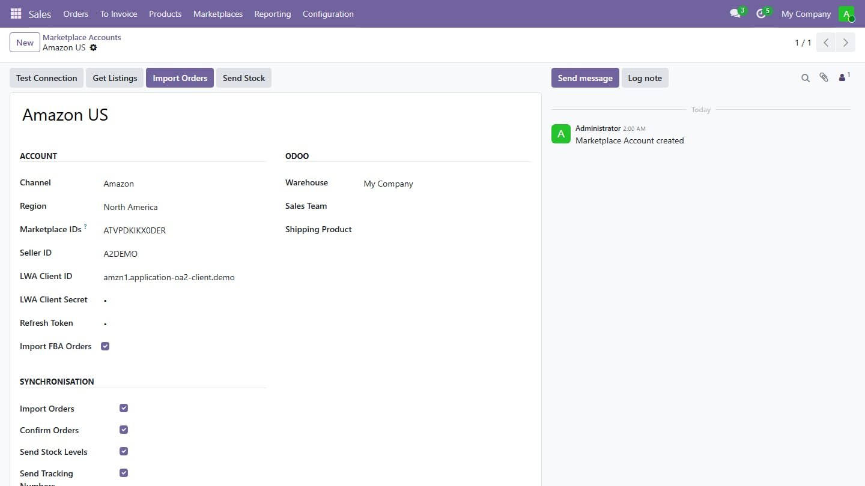The width and height of the screenshot is (865, 486).
Task: Open the conversations messages icon
Action: click(735, 13)
